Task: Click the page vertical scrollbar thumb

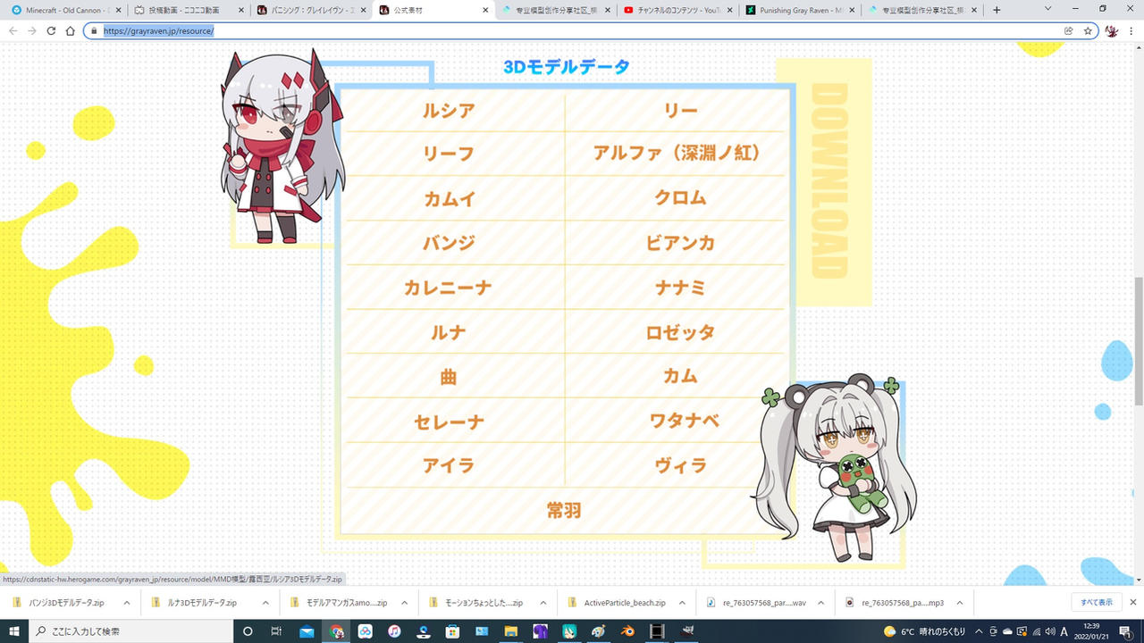Action: coord(1138,340)
